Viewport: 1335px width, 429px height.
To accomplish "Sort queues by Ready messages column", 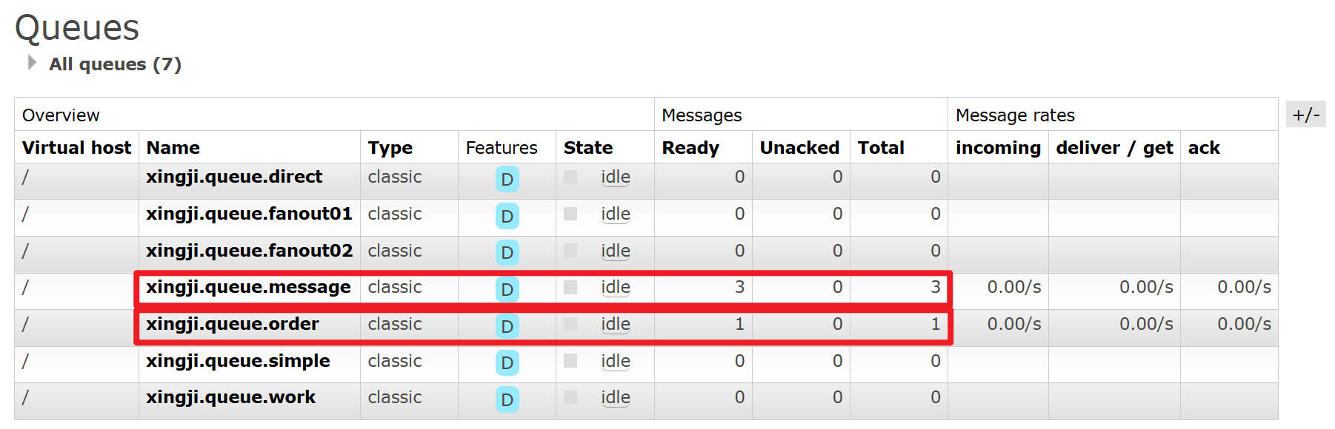I will tap(690, 148).
